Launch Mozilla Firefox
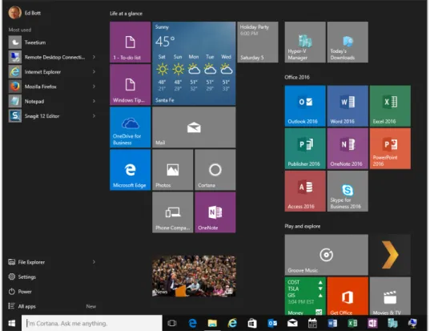430x331 pixels. tap(52, 87)
